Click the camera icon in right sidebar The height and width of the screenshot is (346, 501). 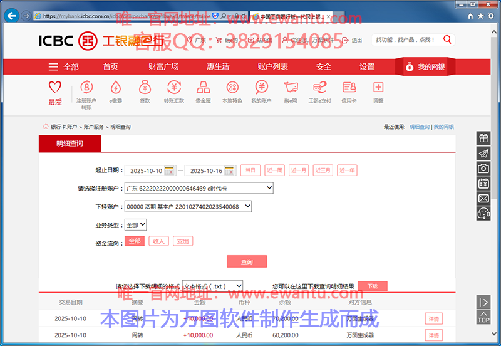click(483, 168)
